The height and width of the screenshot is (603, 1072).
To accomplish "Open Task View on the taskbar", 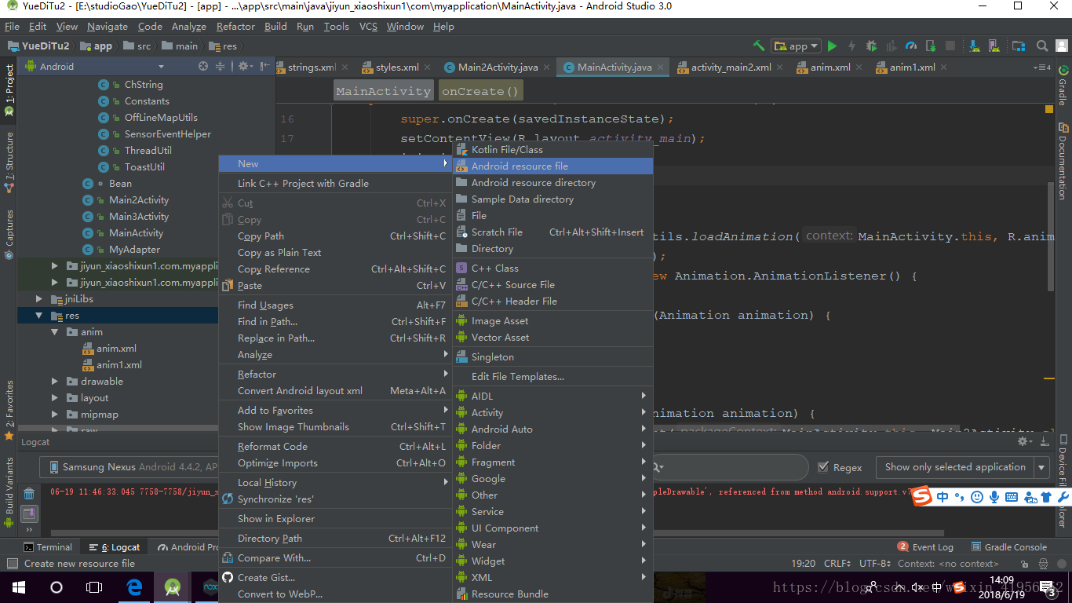I will tap(94, 587).
